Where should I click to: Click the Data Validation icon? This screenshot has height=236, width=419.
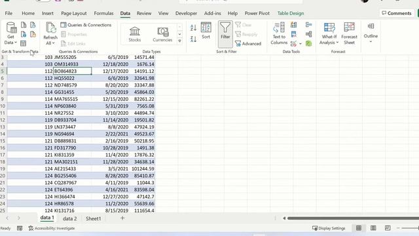point(294,43)
